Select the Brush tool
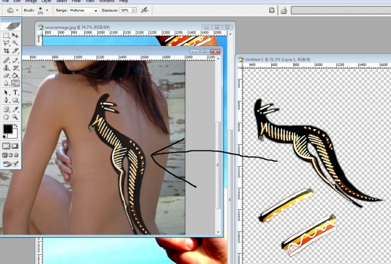The width and height of the screenshot is (391, 264). coord(15,60)
